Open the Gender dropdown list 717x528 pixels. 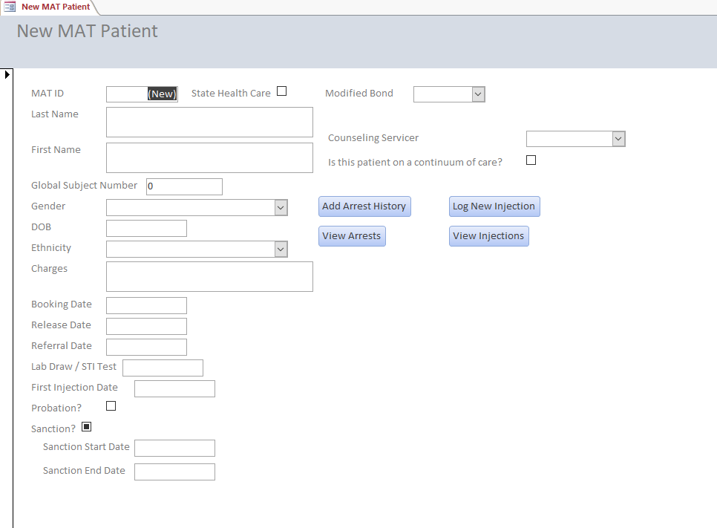pyautogui.click(x=281, y=207)
